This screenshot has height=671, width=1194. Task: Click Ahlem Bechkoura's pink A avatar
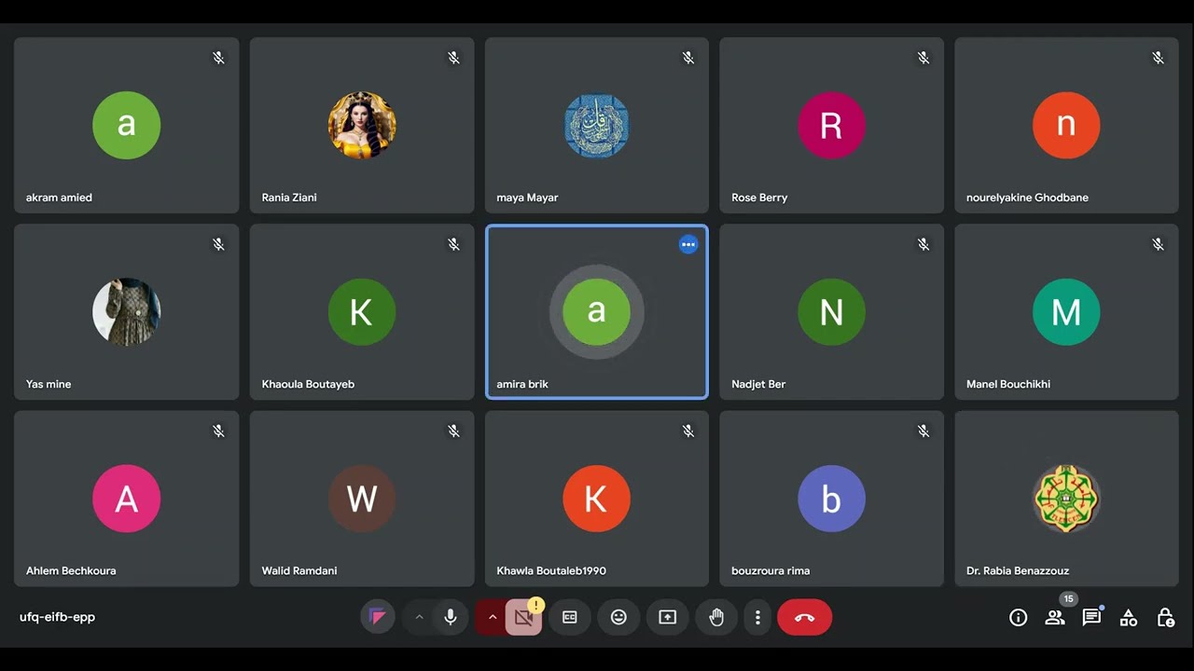coord(127,499)
